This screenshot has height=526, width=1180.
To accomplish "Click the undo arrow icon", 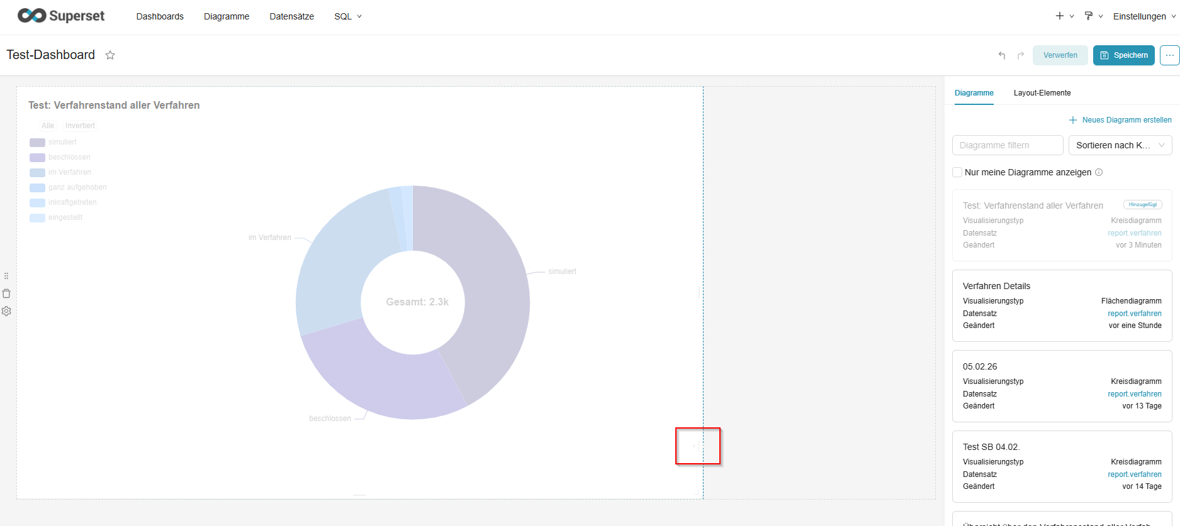I will click(x=1002, y=55).
